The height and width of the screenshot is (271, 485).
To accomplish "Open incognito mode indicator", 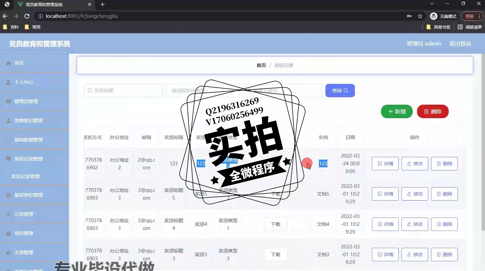I will click(x=443, y=16).
